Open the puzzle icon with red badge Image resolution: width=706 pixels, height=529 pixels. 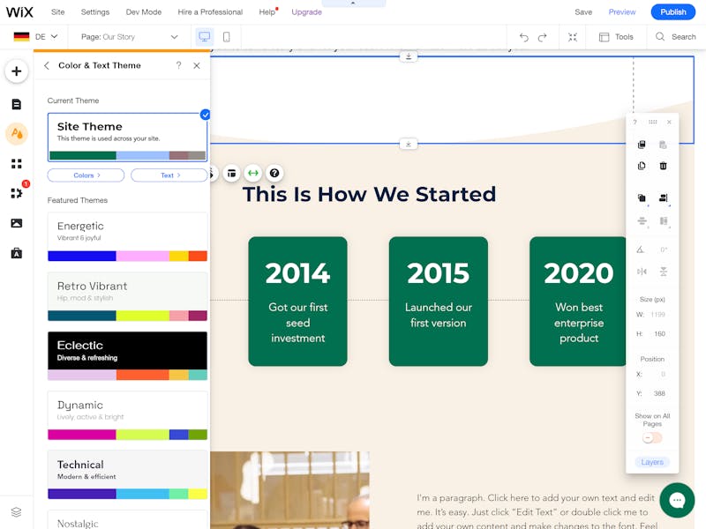pos(17,193)
